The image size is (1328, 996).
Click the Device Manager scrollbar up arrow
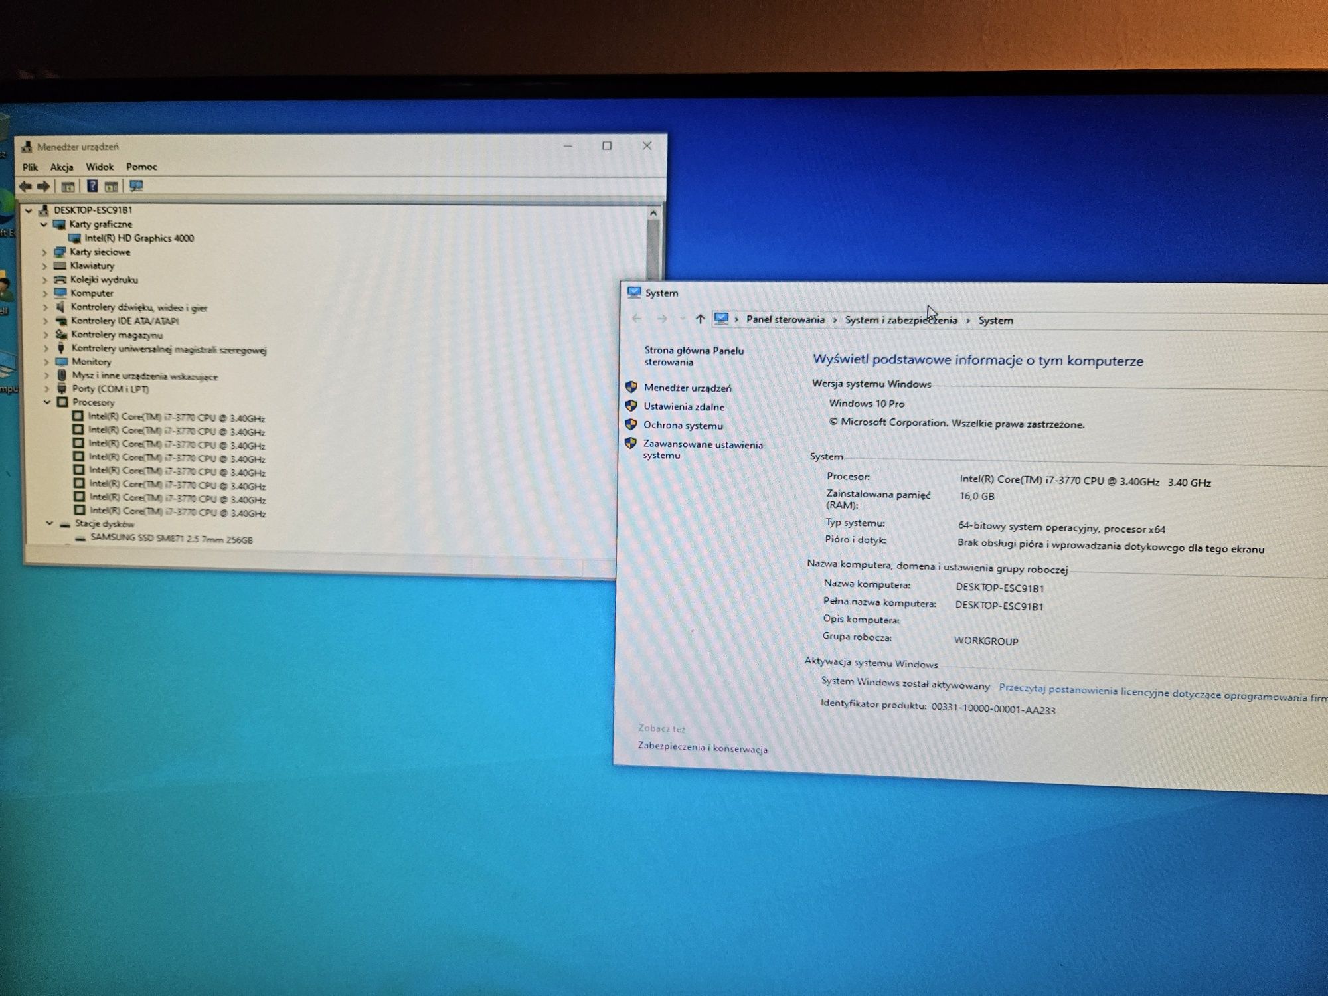point(653,213)
